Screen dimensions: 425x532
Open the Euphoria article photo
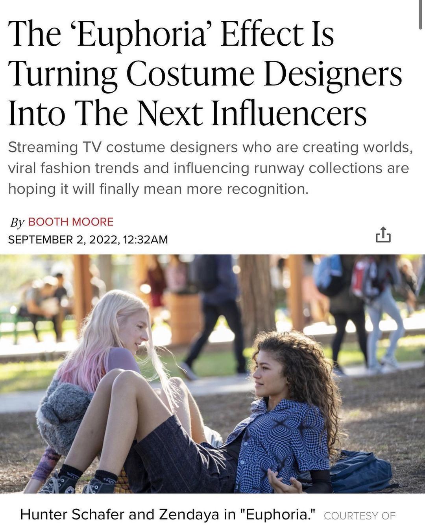pos(213,374)
